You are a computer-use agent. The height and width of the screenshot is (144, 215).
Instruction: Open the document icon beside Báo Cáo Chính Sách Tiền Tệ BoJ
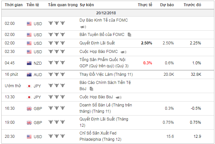click(91, 88)
